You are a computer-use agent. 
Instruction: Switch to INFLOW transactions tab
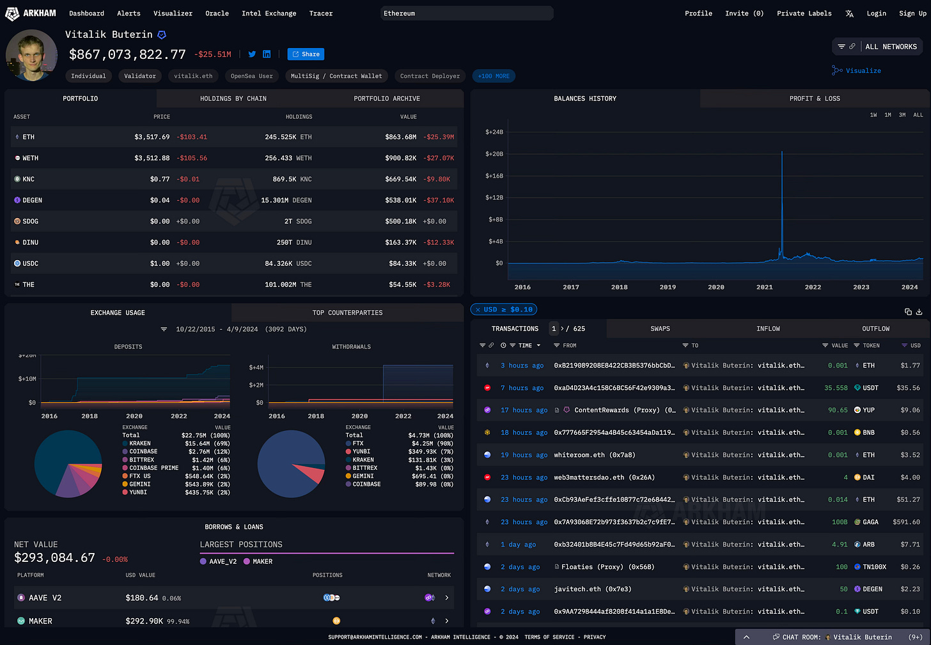coord(768,329)
